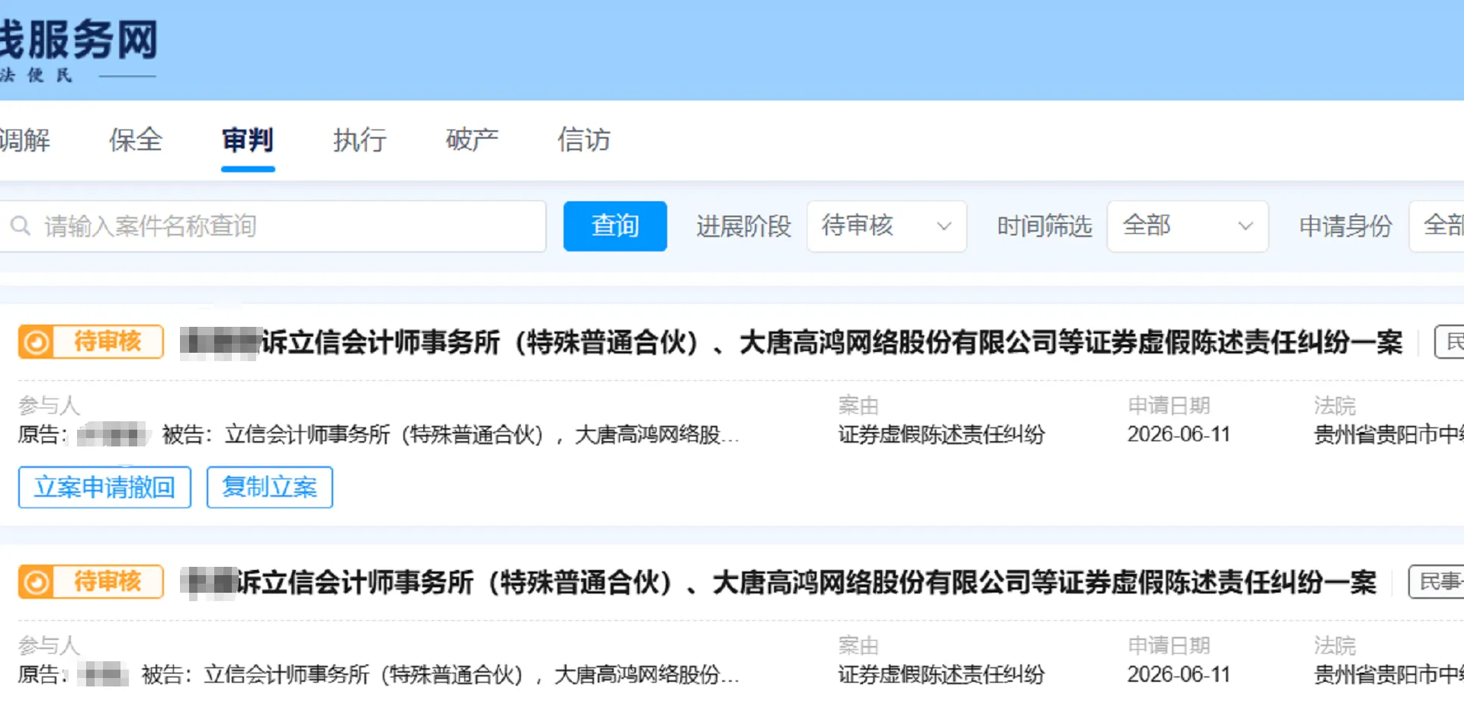The image size is (1464, 707).
Task: Click first case's 贵州省贵阳市 court text
Action: coord(1389,435)
